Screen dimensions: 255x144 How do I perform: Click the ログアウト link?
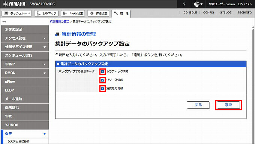pyautogui.click(x=245, y=4)
